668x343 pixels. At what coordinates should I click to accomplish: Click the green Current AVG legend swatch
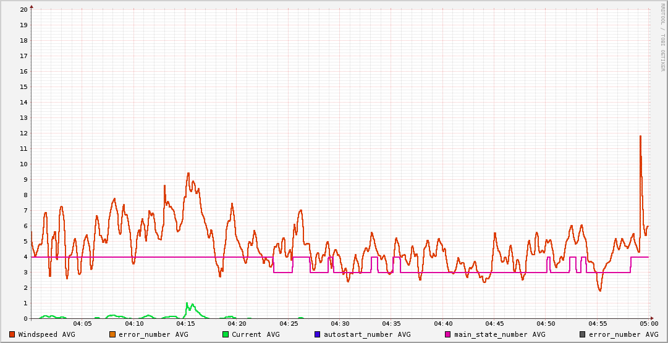pos(226,334)
